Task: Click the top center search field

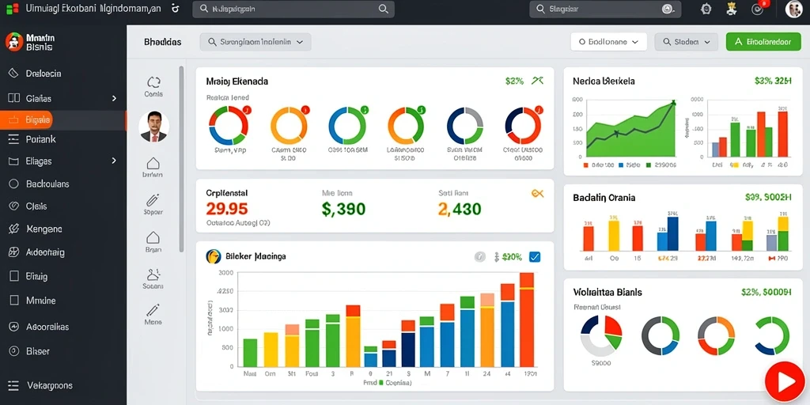Action: [x=293, y=9]
